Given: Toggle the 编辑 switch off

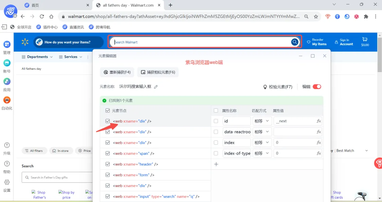Looking at the screenshot, I should (x=316, y=87).
